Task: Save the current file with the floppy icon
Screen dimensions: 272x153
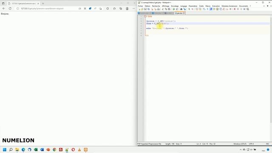Action: 145,9
